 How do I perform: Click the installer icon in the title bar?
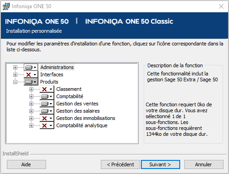[x=6, y=6]
